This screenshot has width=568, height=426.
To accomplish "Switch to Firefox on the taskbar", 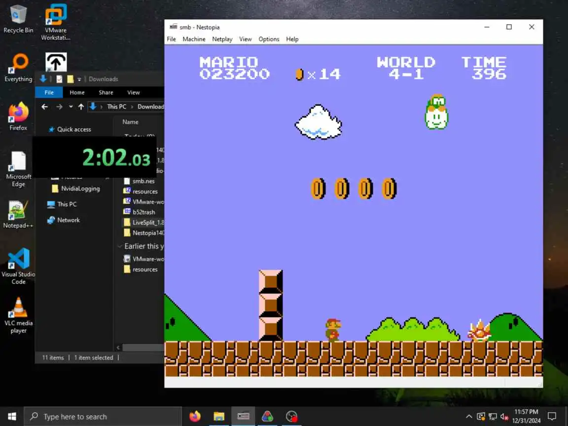I will tap(195, 416).
